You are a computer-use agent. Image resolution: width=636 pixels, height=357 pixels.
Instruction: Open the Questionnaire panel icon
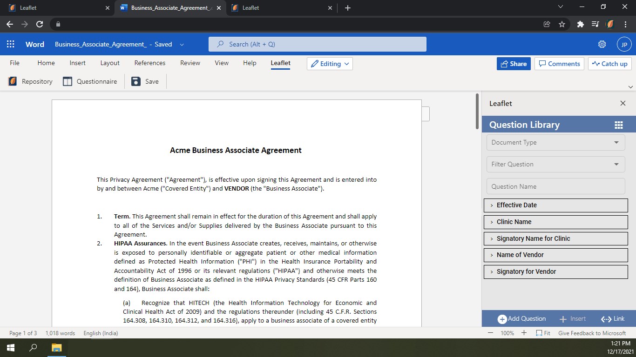[68, 81]
